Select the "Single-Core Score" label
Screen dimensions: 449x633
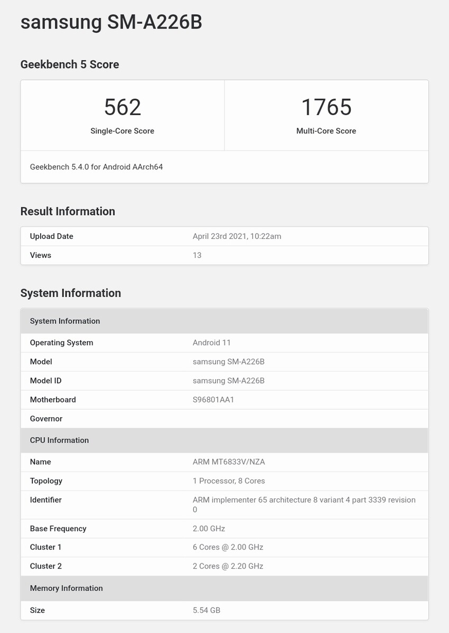pos(123,131)
